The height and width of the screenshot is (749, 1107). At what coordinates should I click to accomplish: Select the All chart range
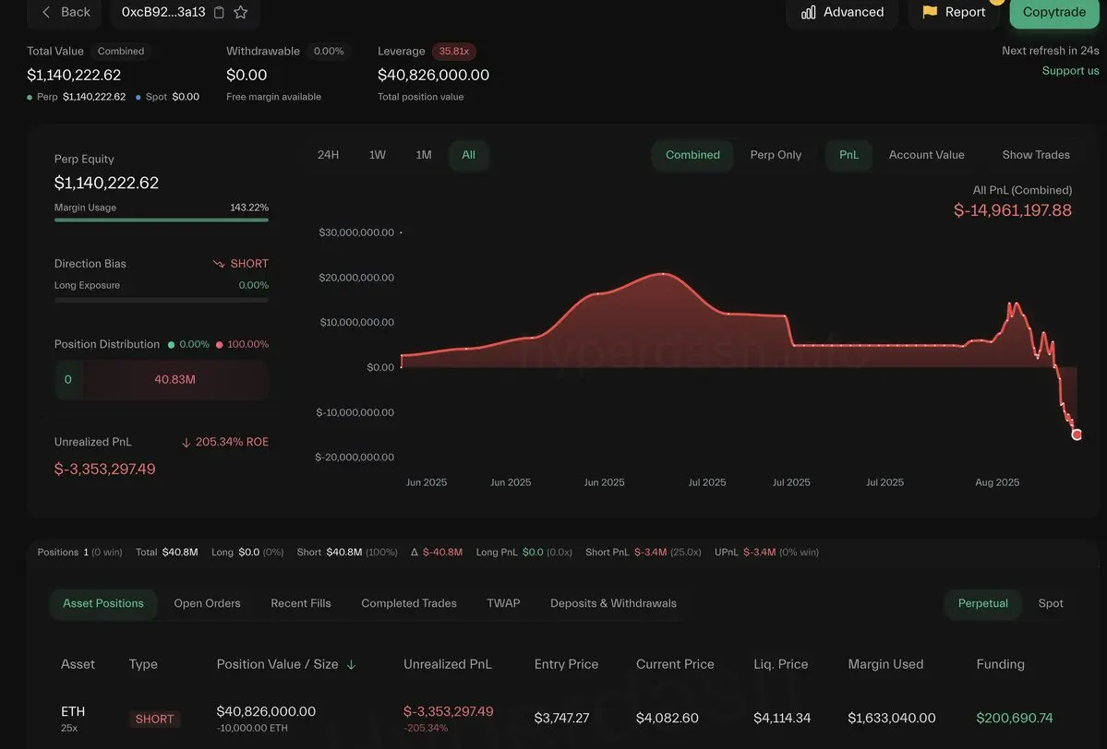[x=468, y=154]
